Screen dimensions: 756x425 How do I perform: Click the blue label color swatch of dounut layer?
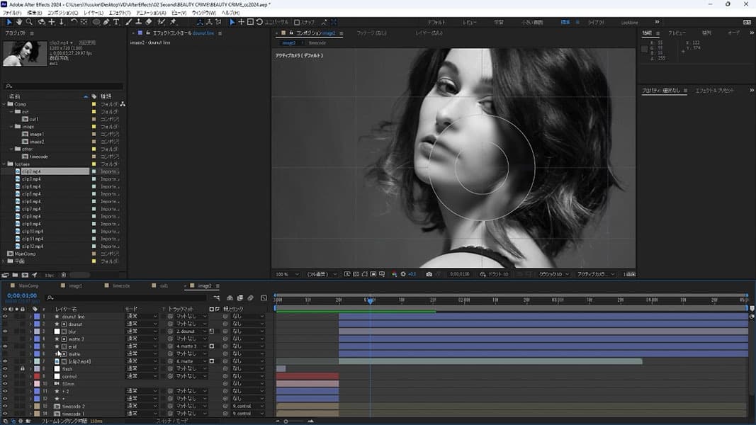pyautogui.click(x=36, y=324)
